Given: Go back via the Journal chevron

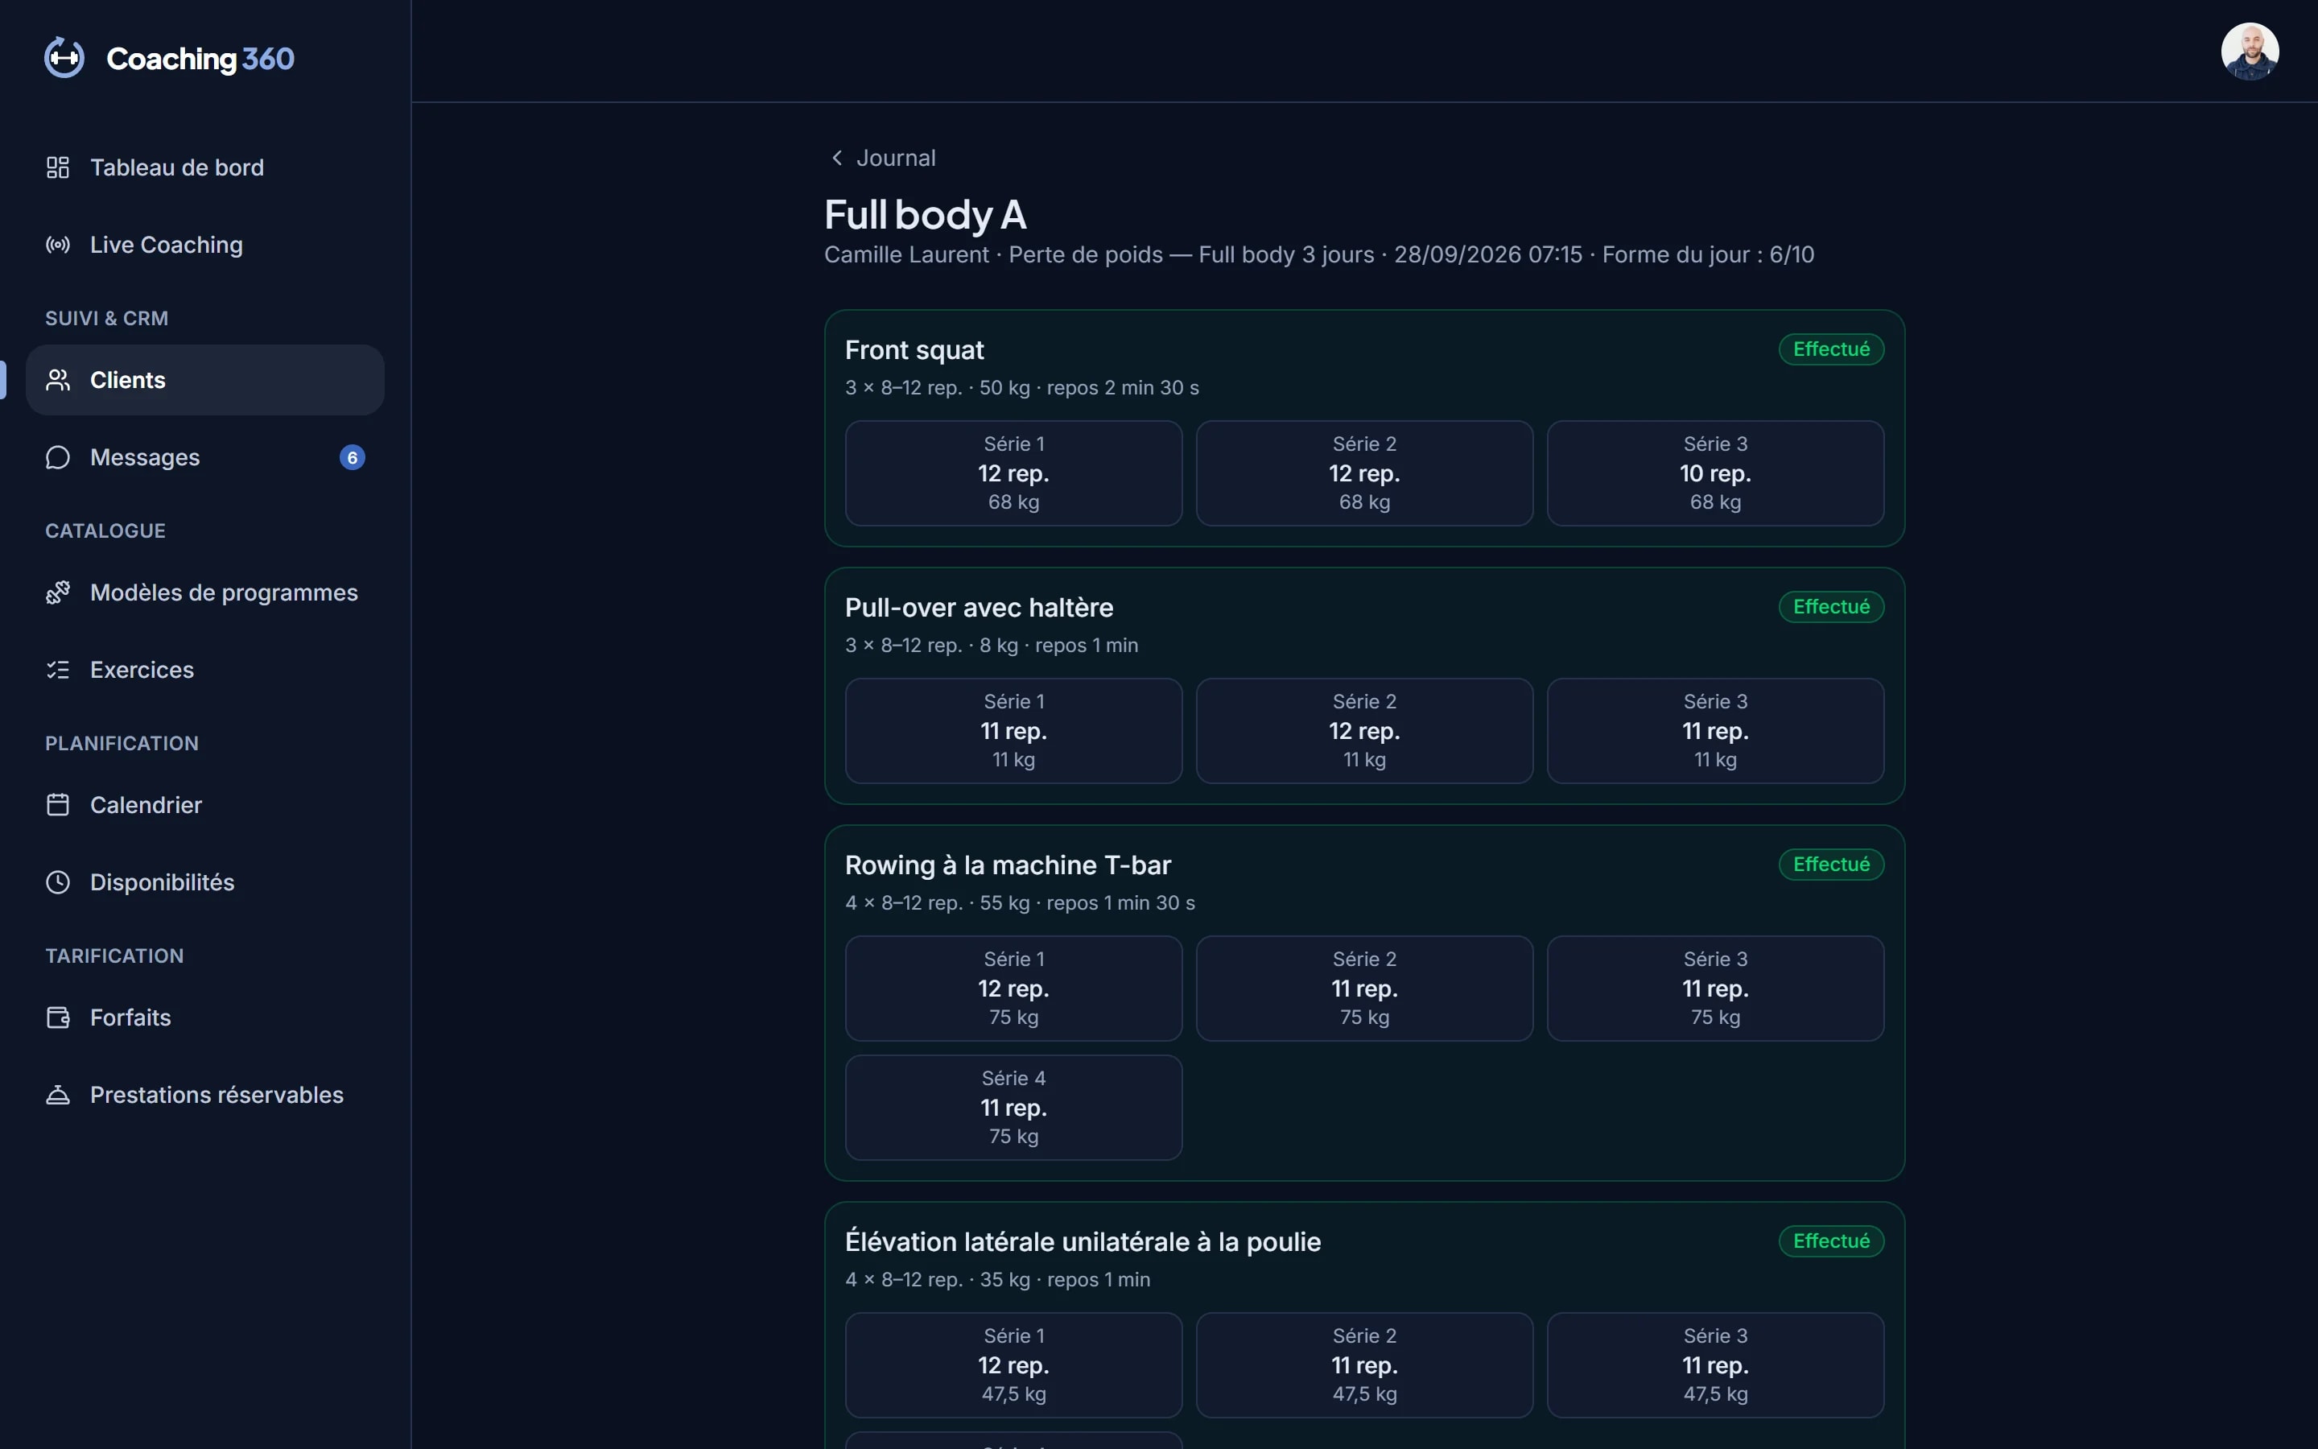Looking at the screenshot, I should click(837, 158).
